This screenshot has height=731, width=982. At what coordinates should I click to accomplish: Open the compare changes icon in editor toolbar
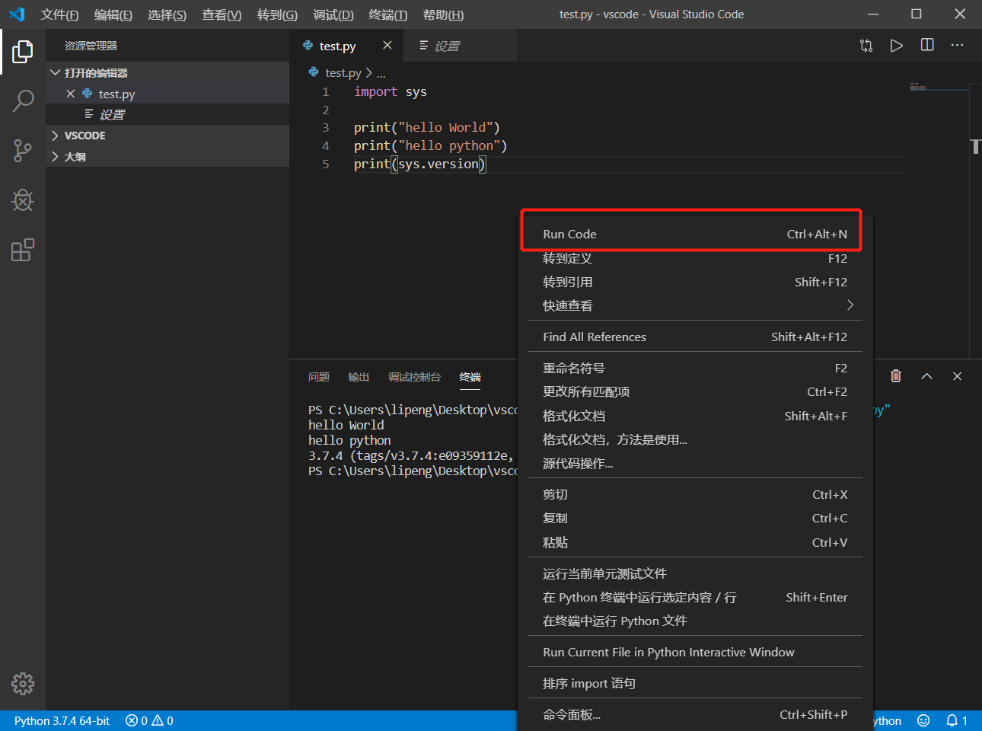(x=866, y=46)
